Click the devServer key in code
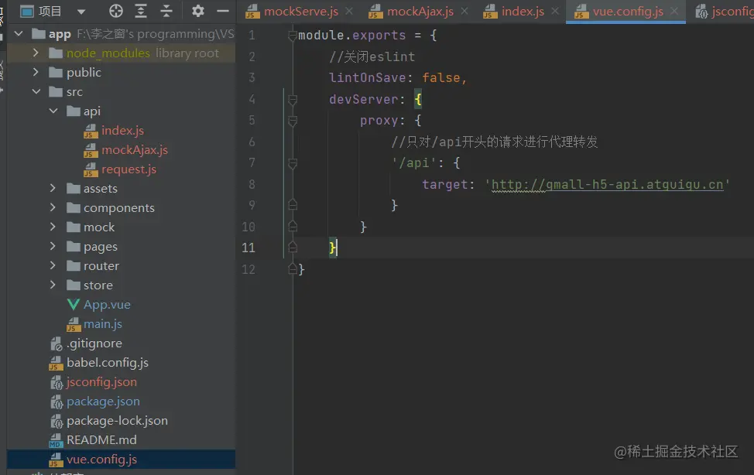Viewport: 754px width, 475px height. (x=364, y=99)
